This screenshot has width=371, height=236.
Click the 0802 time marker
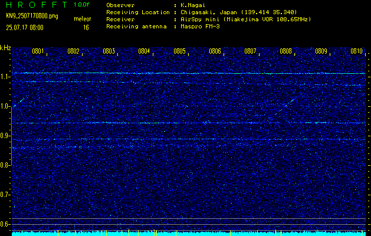73,51
